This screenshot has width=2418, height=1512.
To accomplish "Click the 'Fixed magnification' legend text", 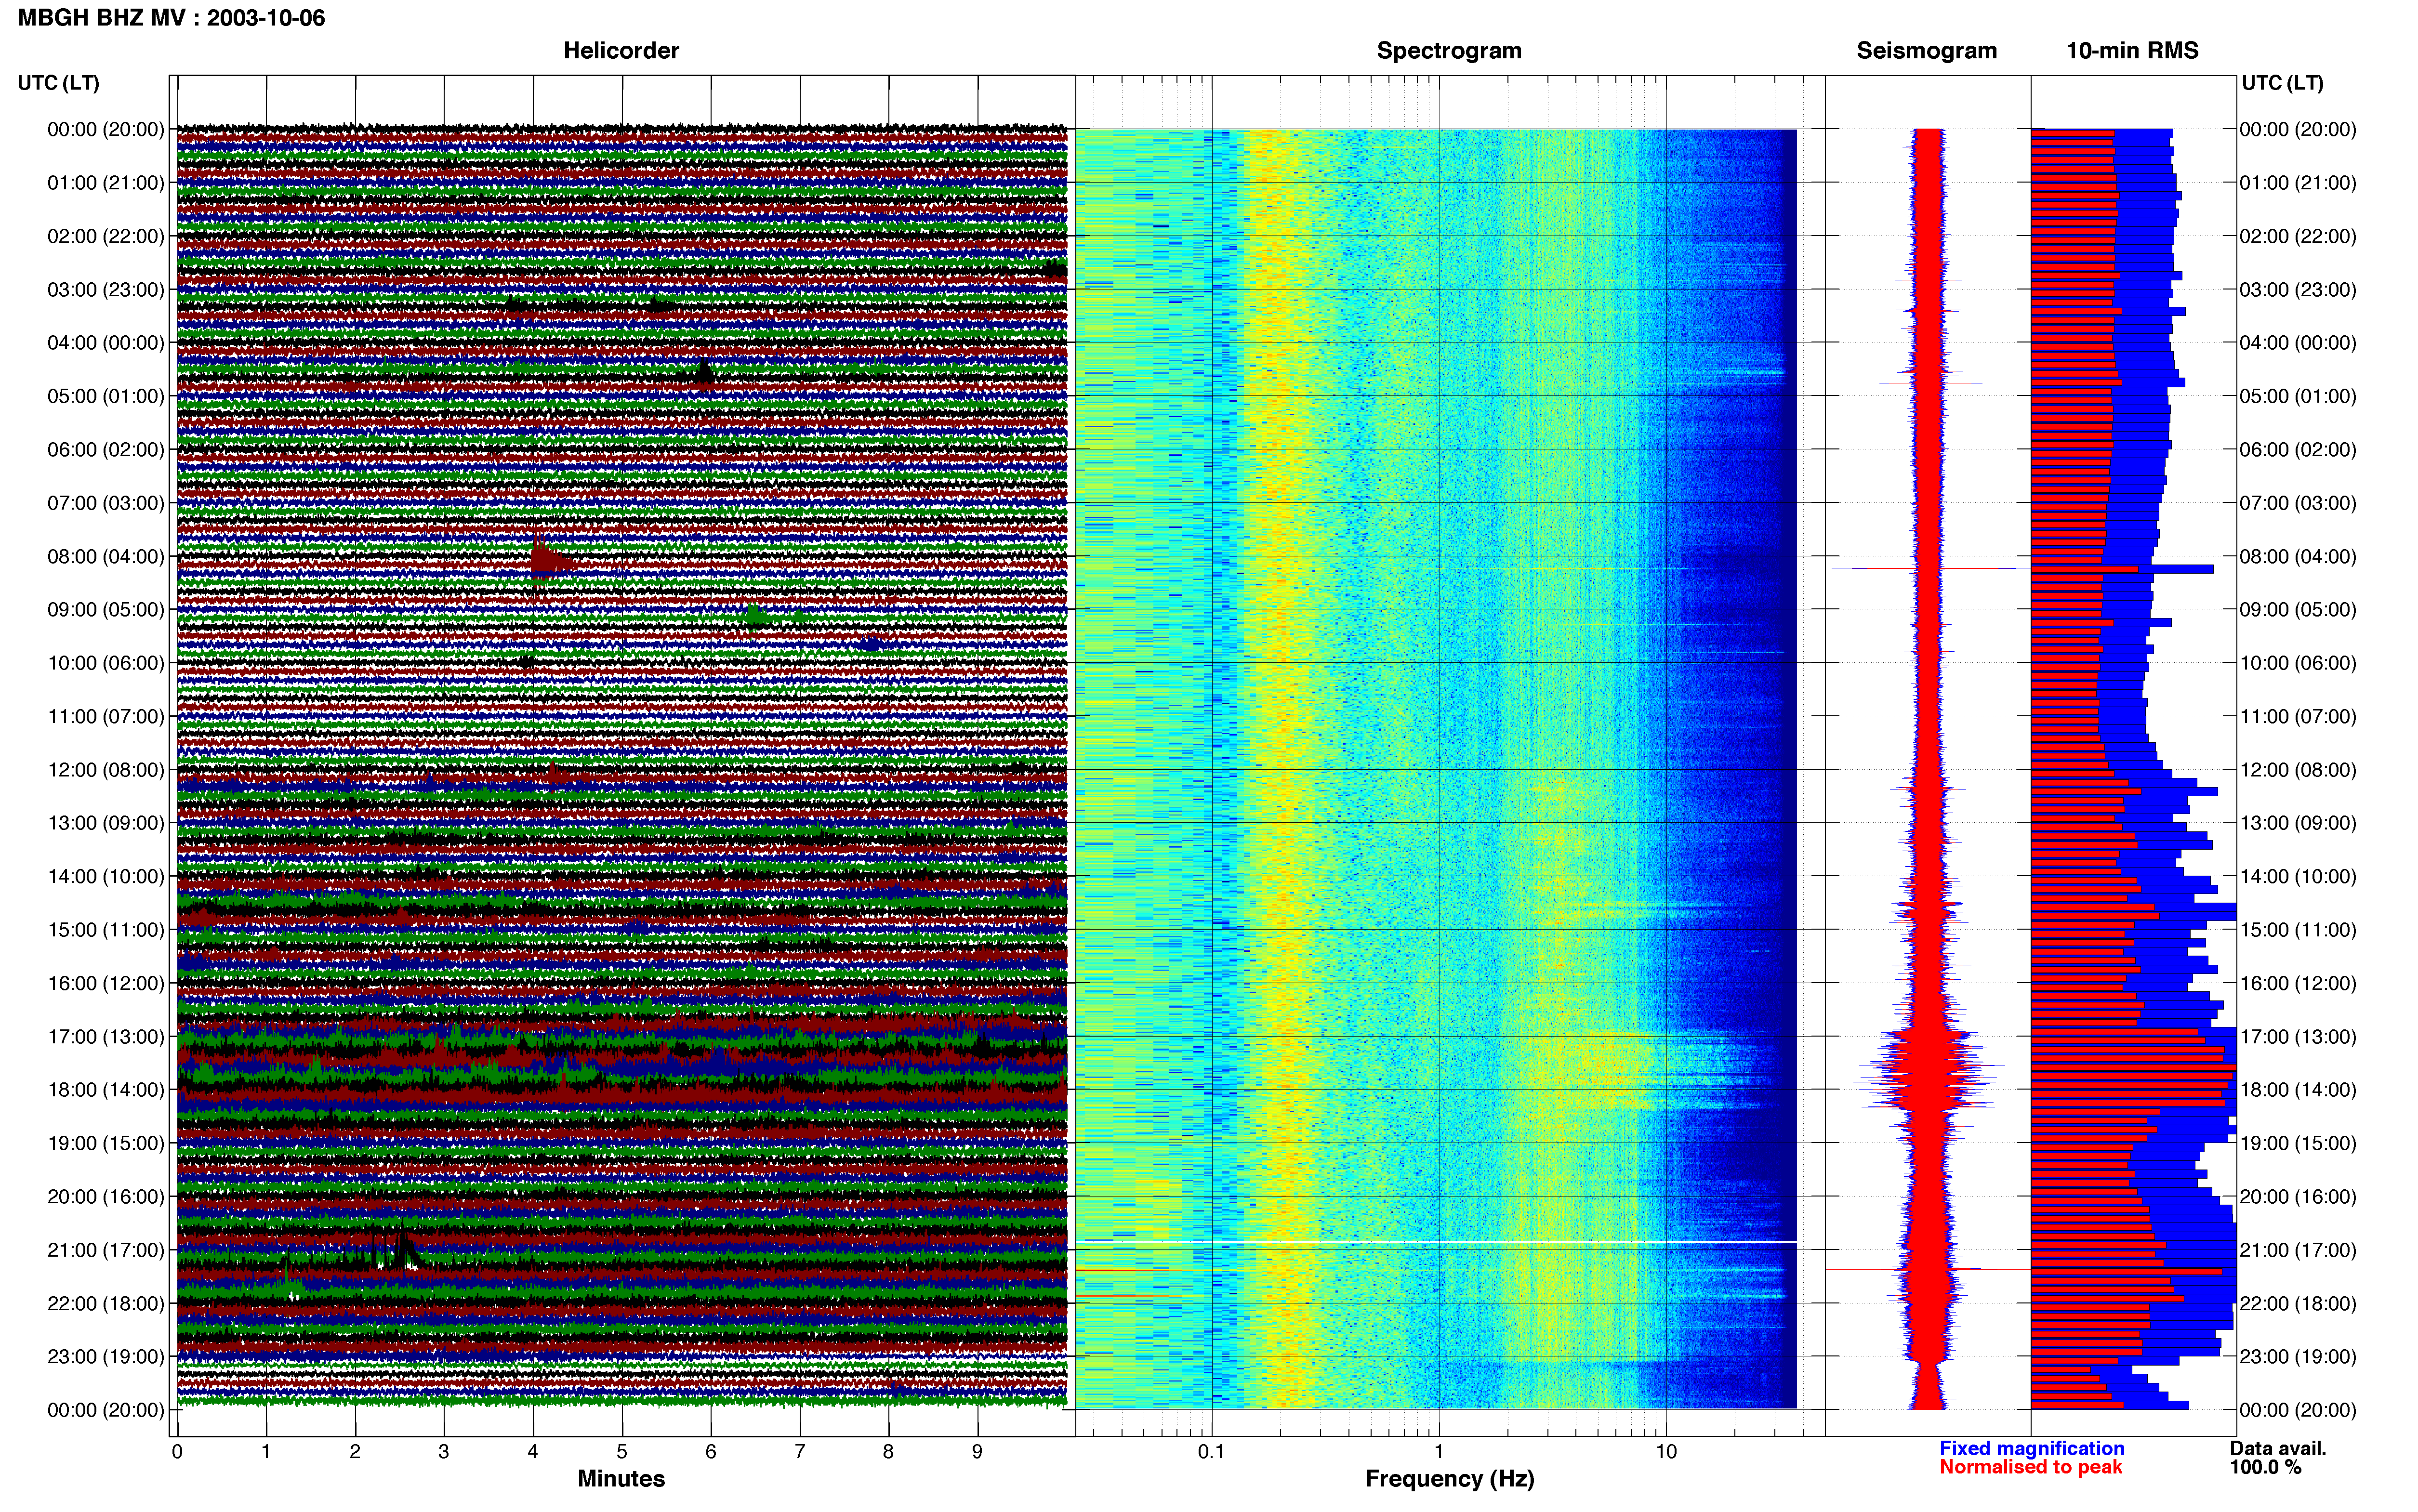I will click(2031, 1448).
